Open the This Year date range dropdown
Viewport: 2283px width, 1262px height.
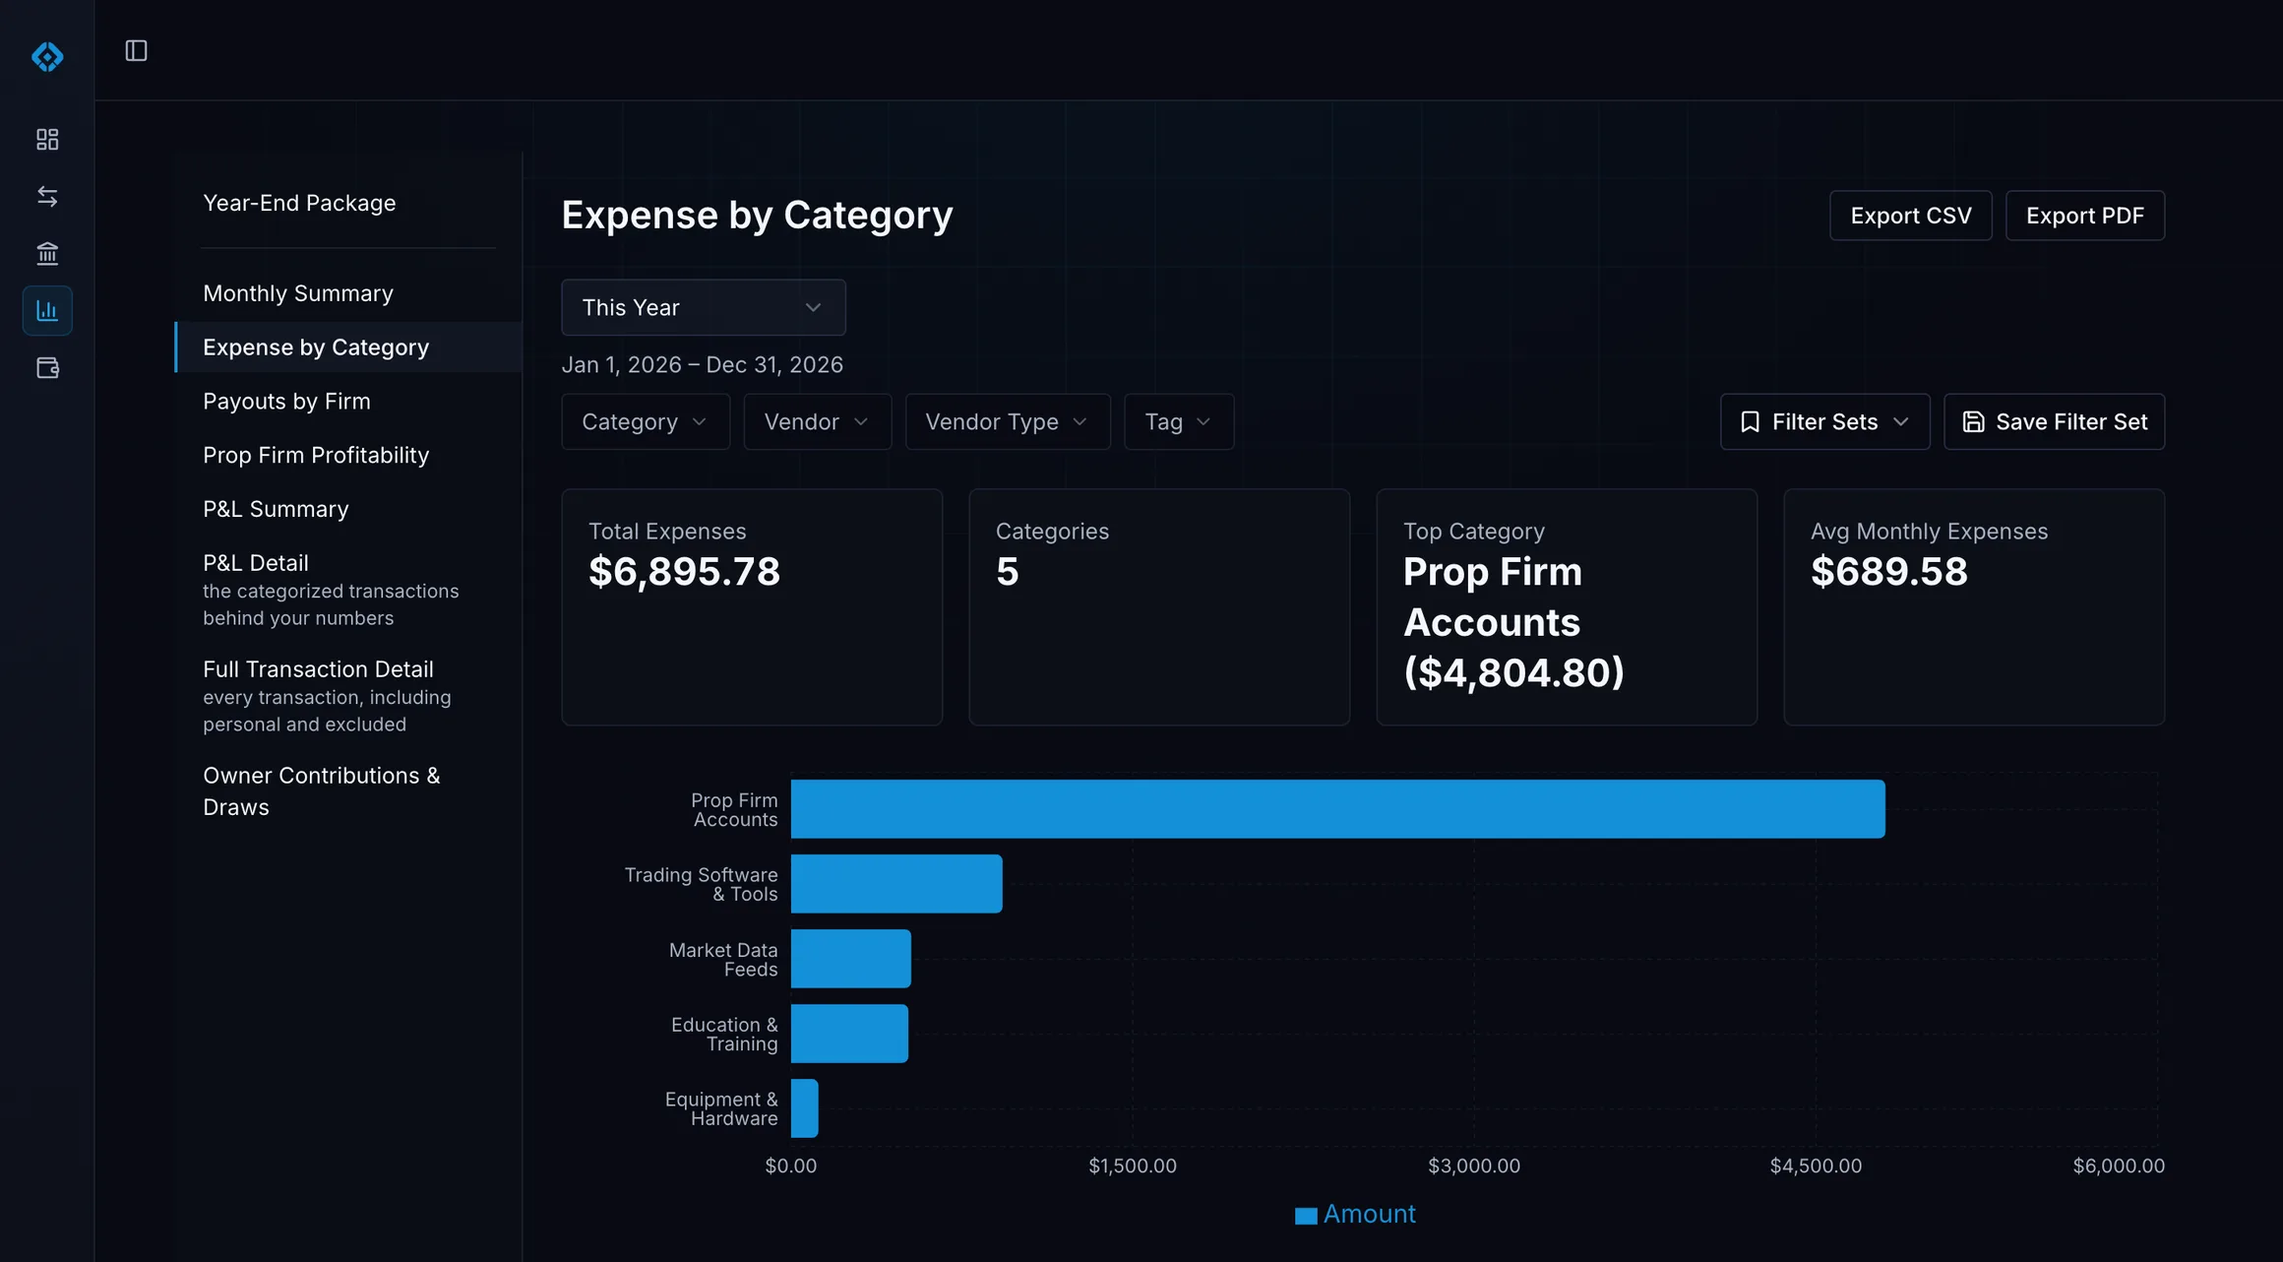(703, 307)
